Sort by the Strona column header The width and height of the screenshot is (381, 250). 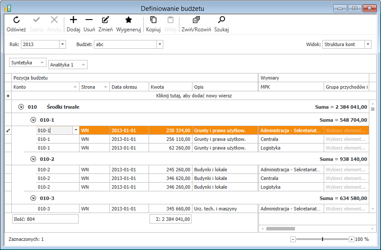coord(95,87)
